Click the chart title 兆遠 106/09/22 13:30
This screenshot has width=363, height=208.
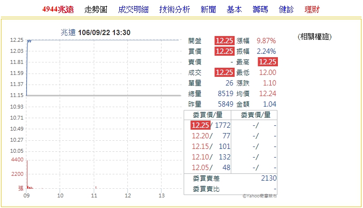click(96, 32)
